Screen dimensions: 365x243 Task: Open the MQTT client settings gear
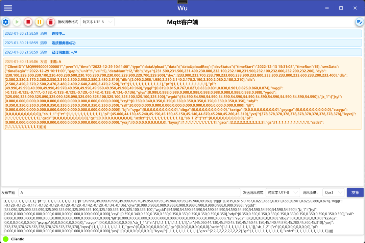point(5,22)
